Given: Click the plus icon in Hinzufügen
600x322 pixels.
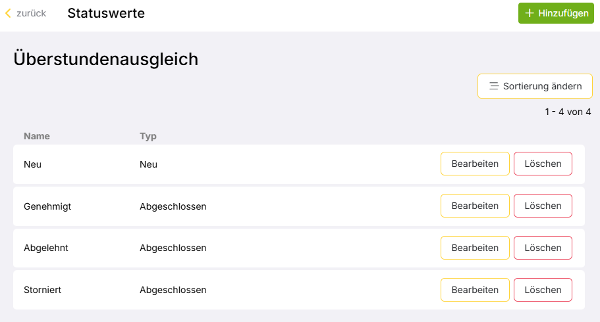Looking at the screenshot, I should [x=530, y=13].
